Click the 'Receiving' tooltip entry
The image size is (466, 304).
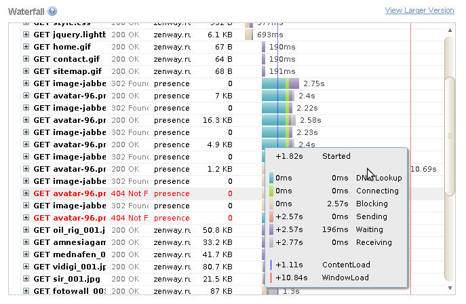pos(374,242)
